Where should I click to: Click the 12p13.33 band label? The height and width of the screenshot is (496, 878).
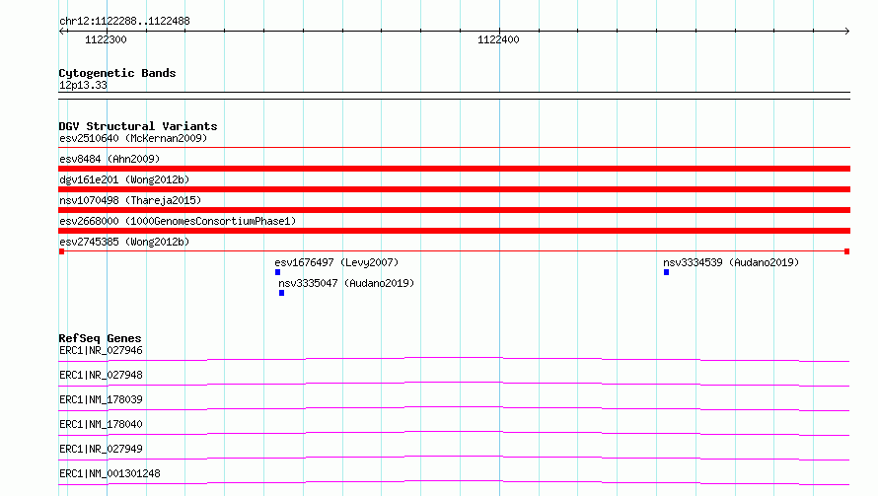pos(83,85)
